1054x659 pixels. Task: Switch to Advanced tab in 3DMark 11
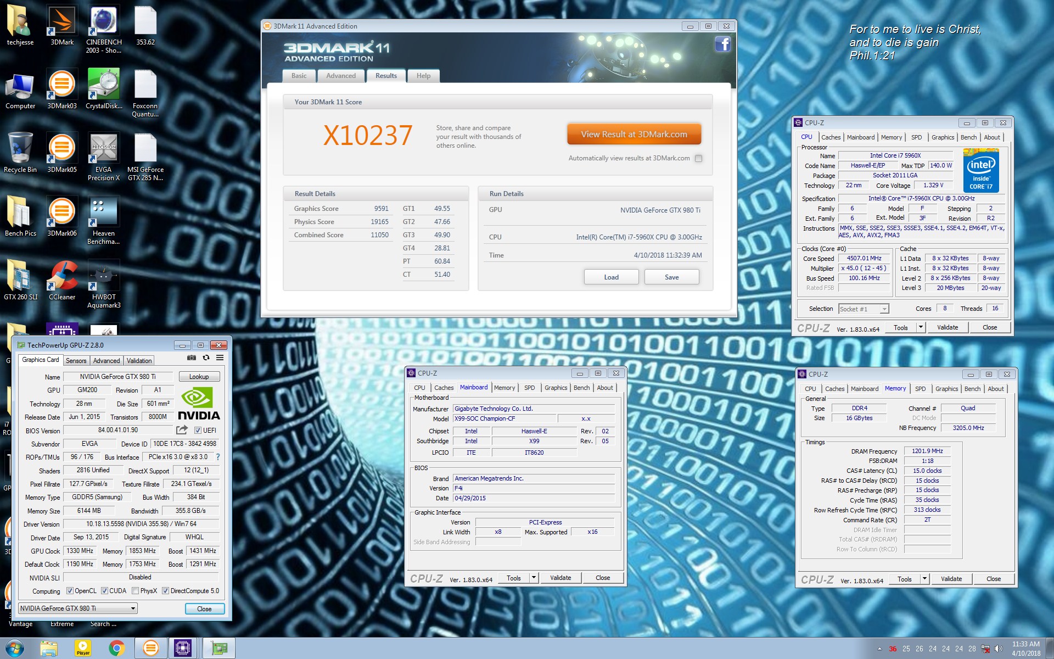tap(341, 76)
